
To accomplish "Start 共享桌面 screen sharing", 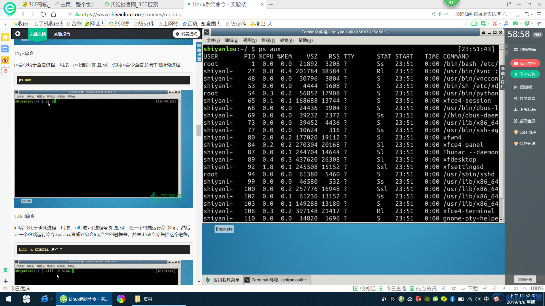I will coord(525,98).
